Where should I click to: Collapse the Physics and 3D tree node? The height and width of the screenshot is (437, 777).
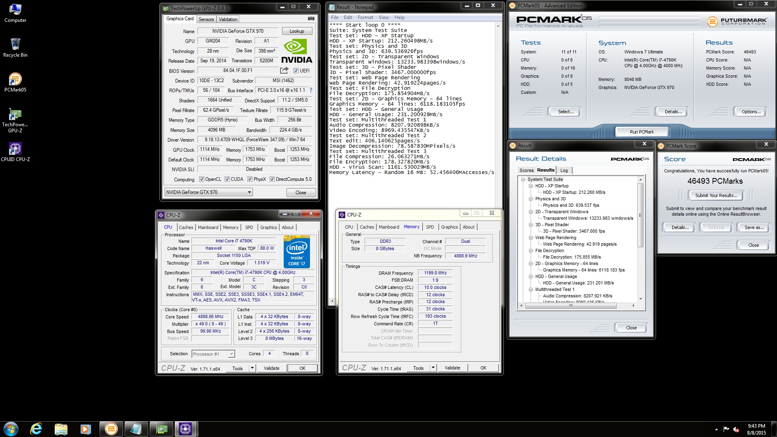pyautogui.click(x=531, y=199)
